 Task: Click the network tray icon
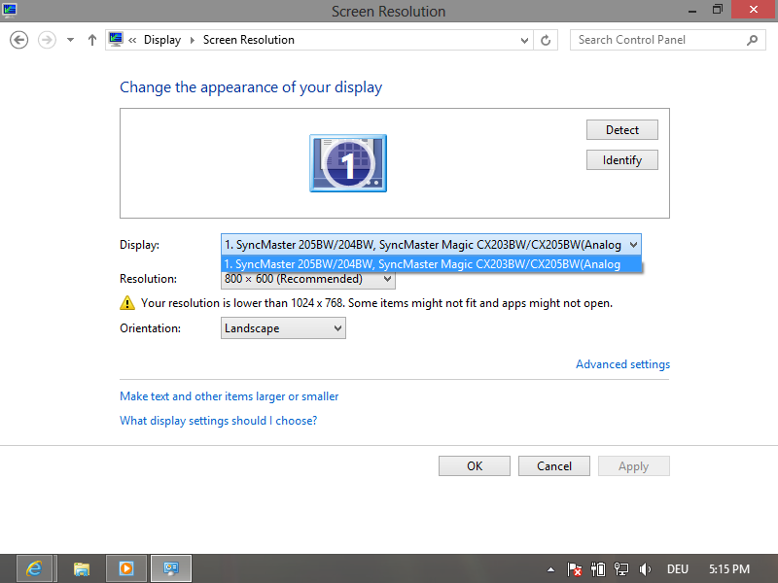[621, 569]
